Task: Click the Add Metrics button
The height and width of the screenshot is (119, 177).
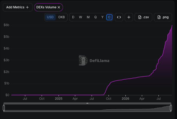Action: pyautogui.click(x=18, y=7)
